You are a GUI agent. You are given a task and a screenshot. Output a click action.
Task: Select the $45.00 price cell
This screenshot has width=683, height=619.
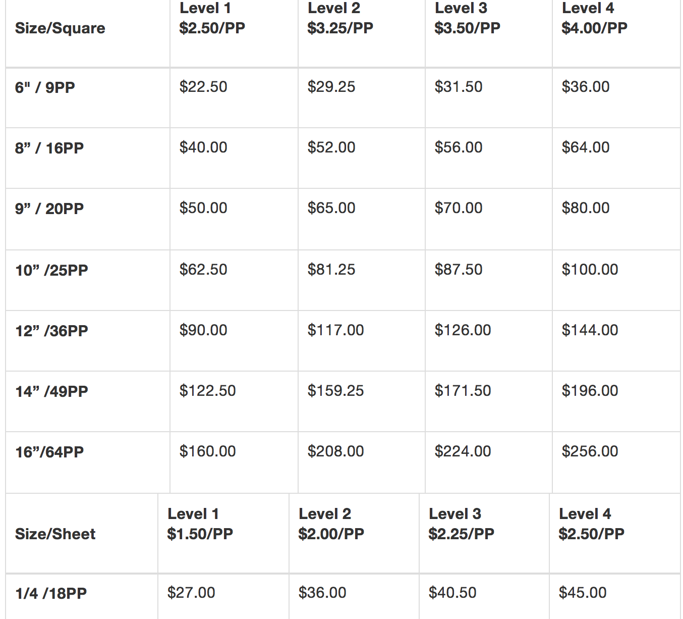click(x=583, y=593)
